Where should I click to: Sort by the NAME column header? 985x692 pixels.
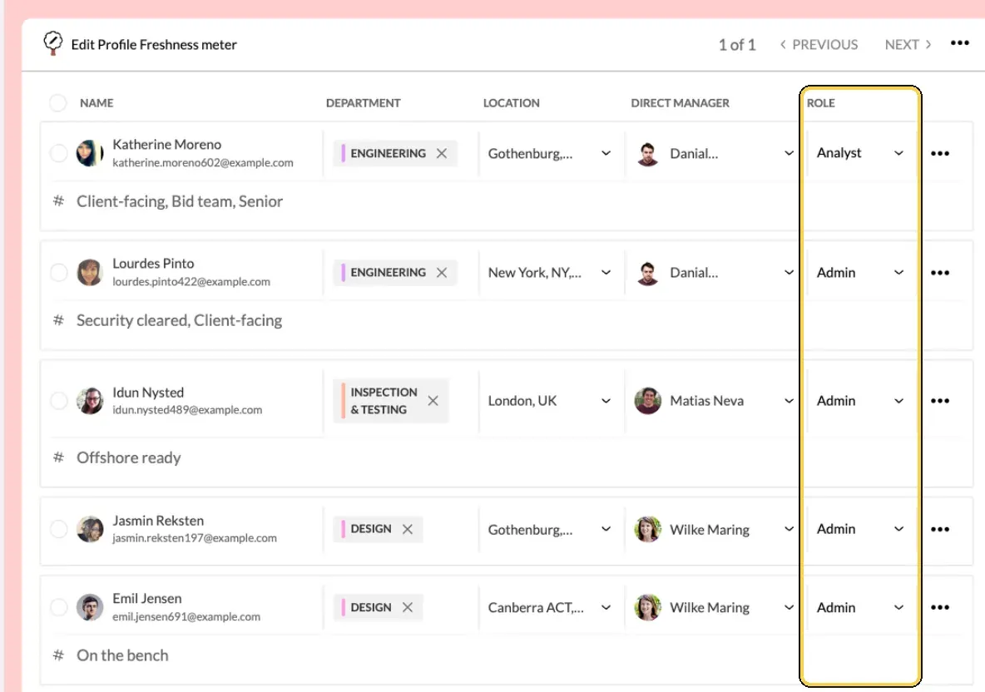click(x=97, y=103)
